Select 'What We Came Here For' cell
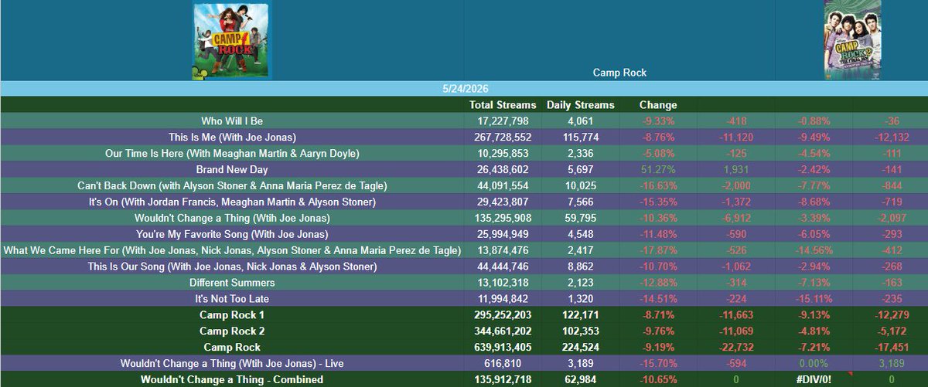 click(x=232, y=250)
